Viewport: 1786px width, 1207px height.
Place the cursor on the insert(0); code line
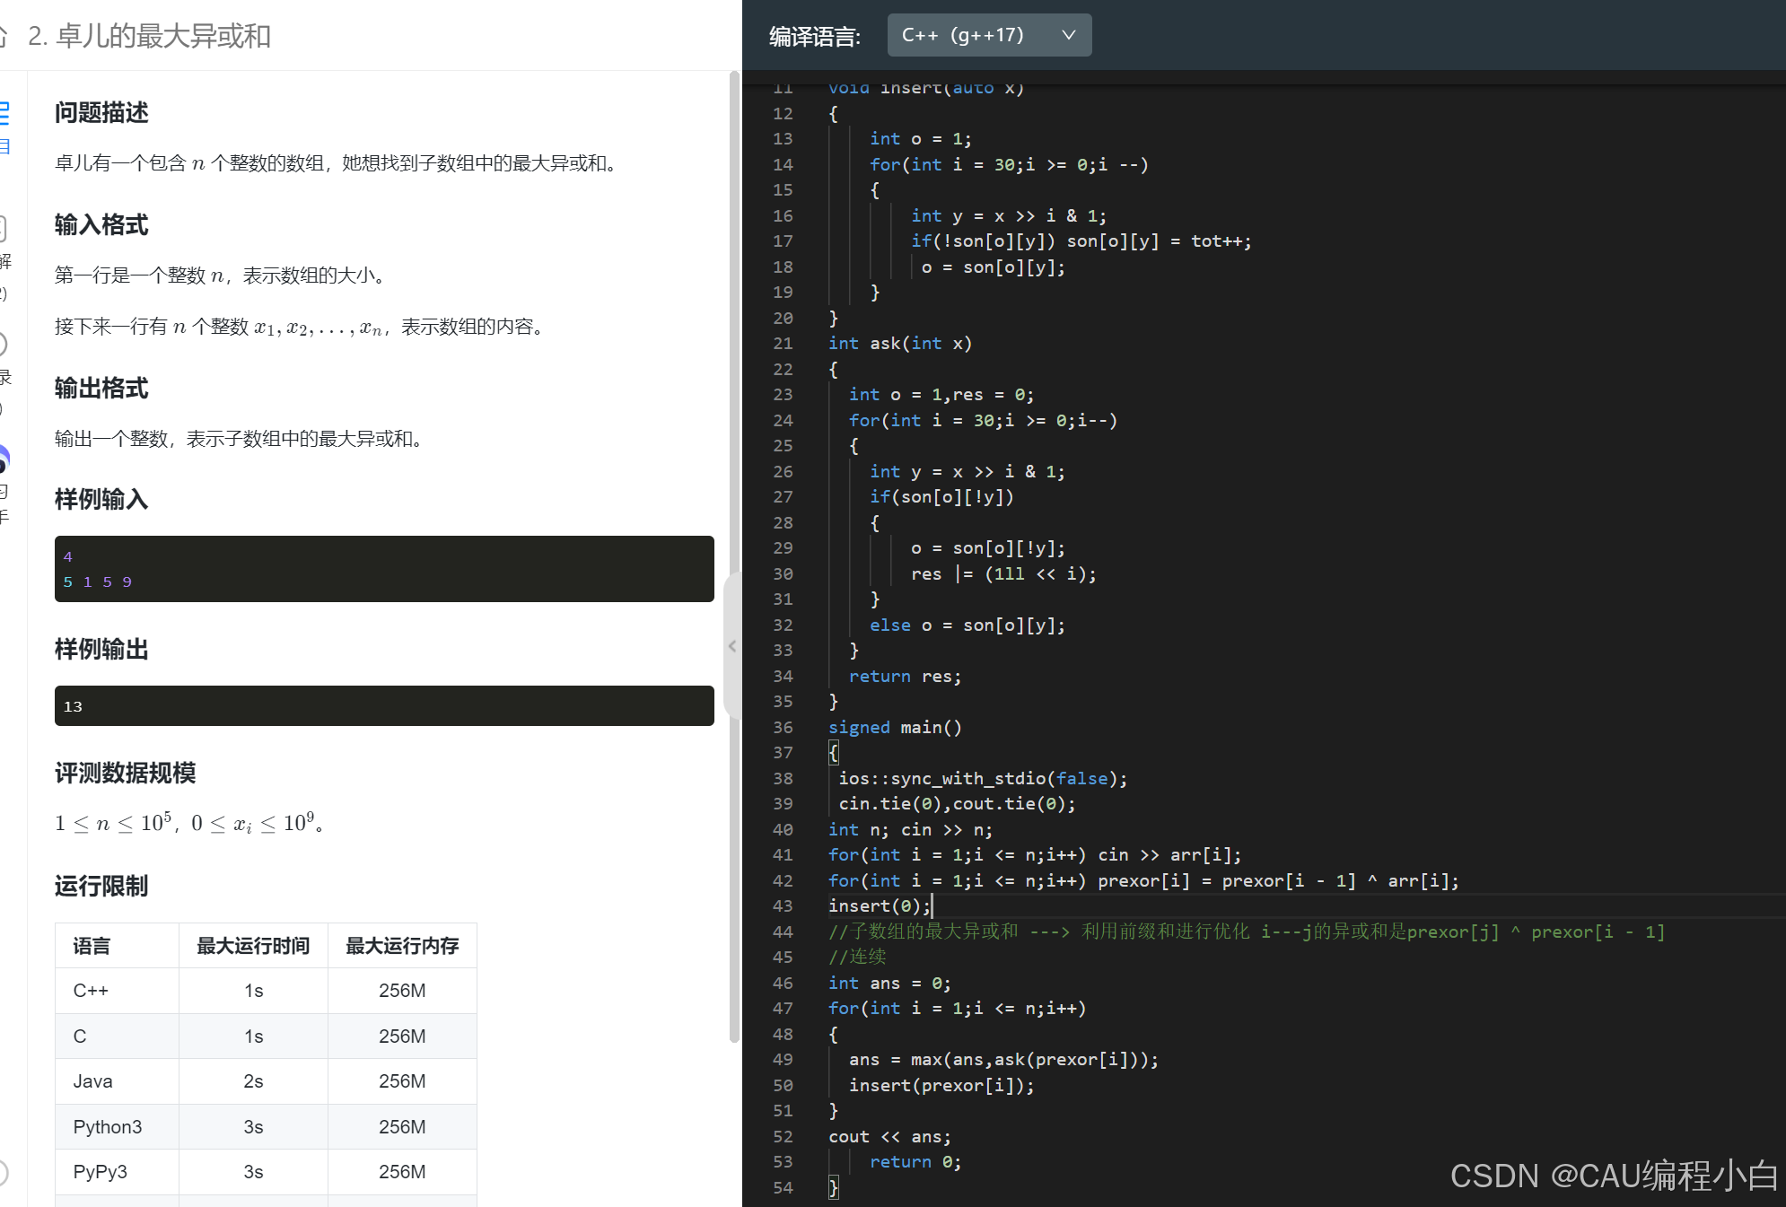(880, 905)
